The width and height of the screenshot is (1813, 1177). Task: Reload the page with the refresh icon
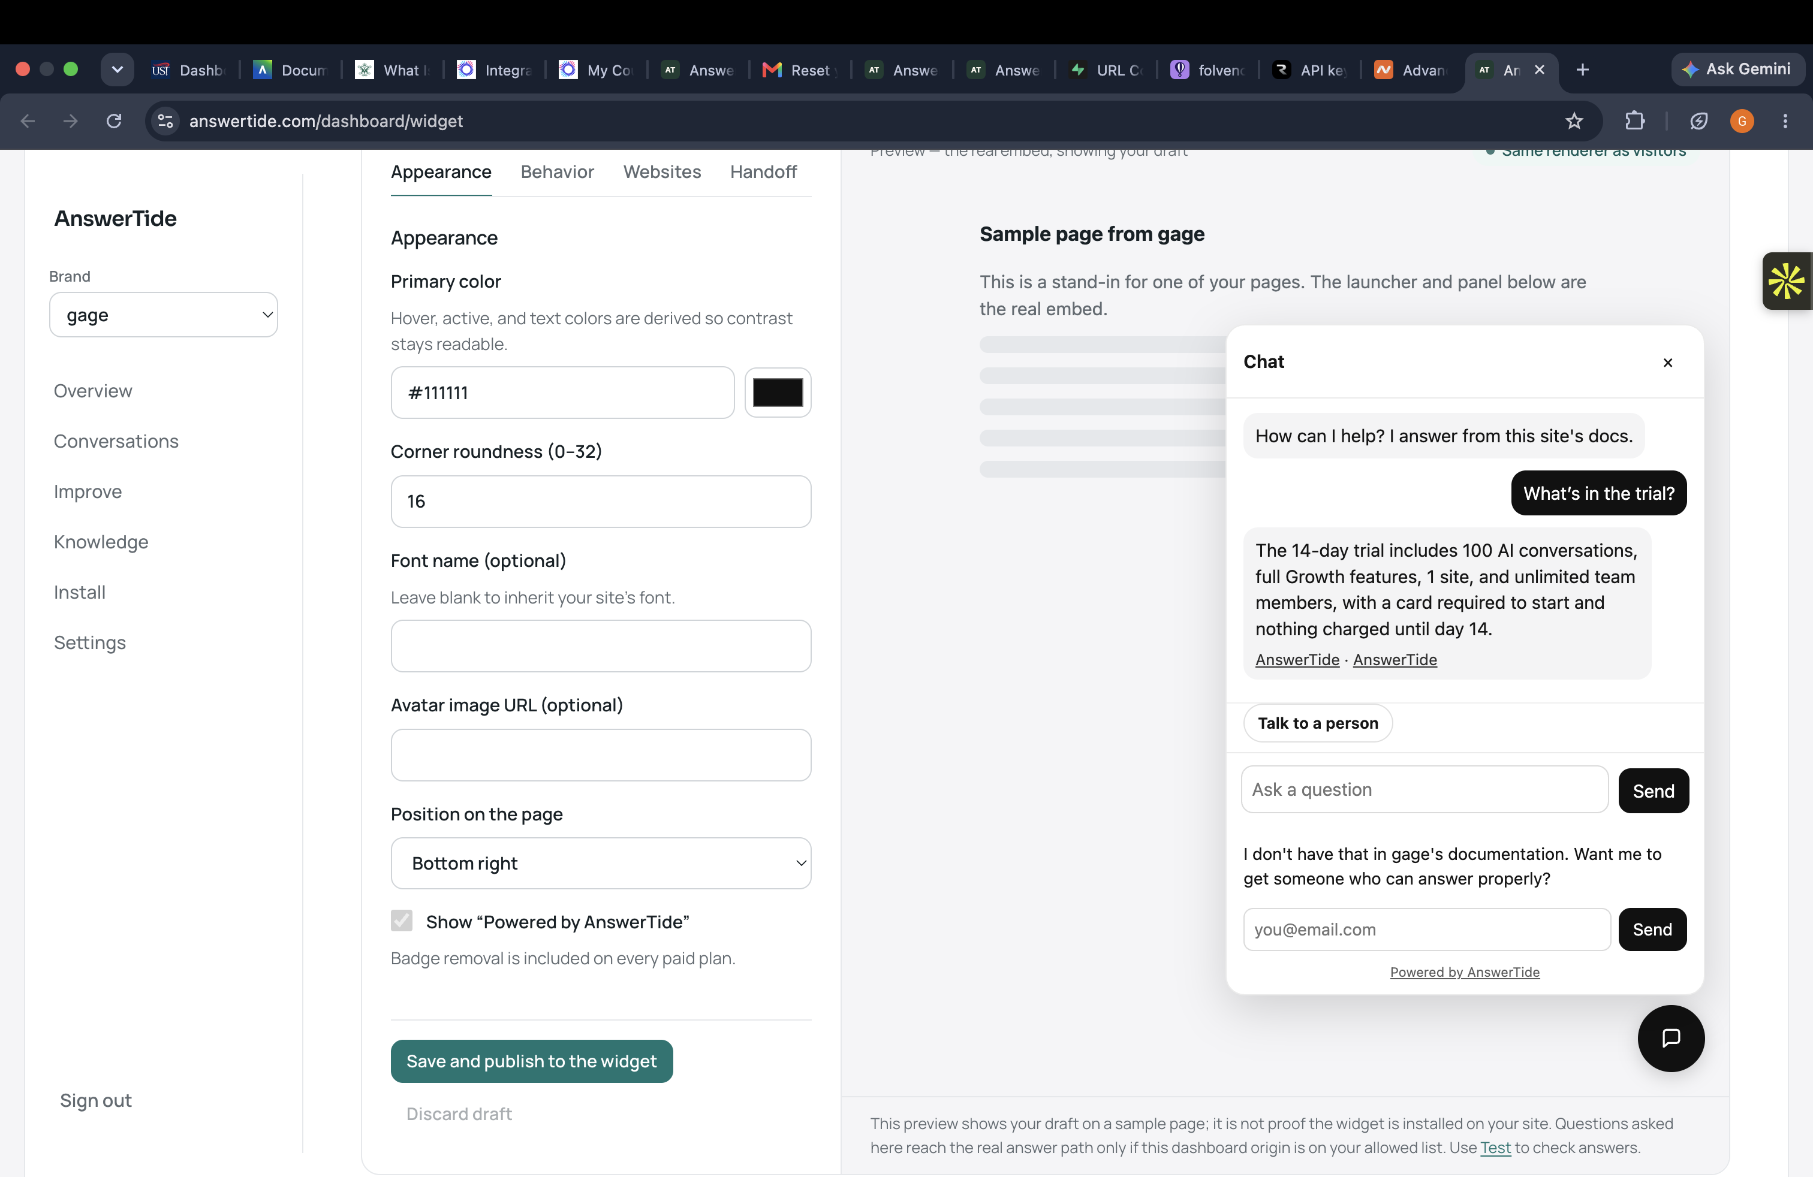115,121
